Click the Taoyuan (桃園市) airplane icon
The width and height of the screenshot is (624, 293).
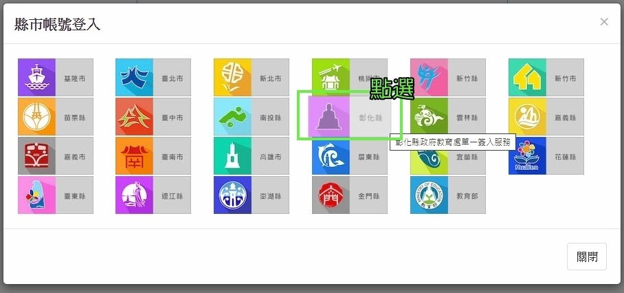tap(331, 76)
